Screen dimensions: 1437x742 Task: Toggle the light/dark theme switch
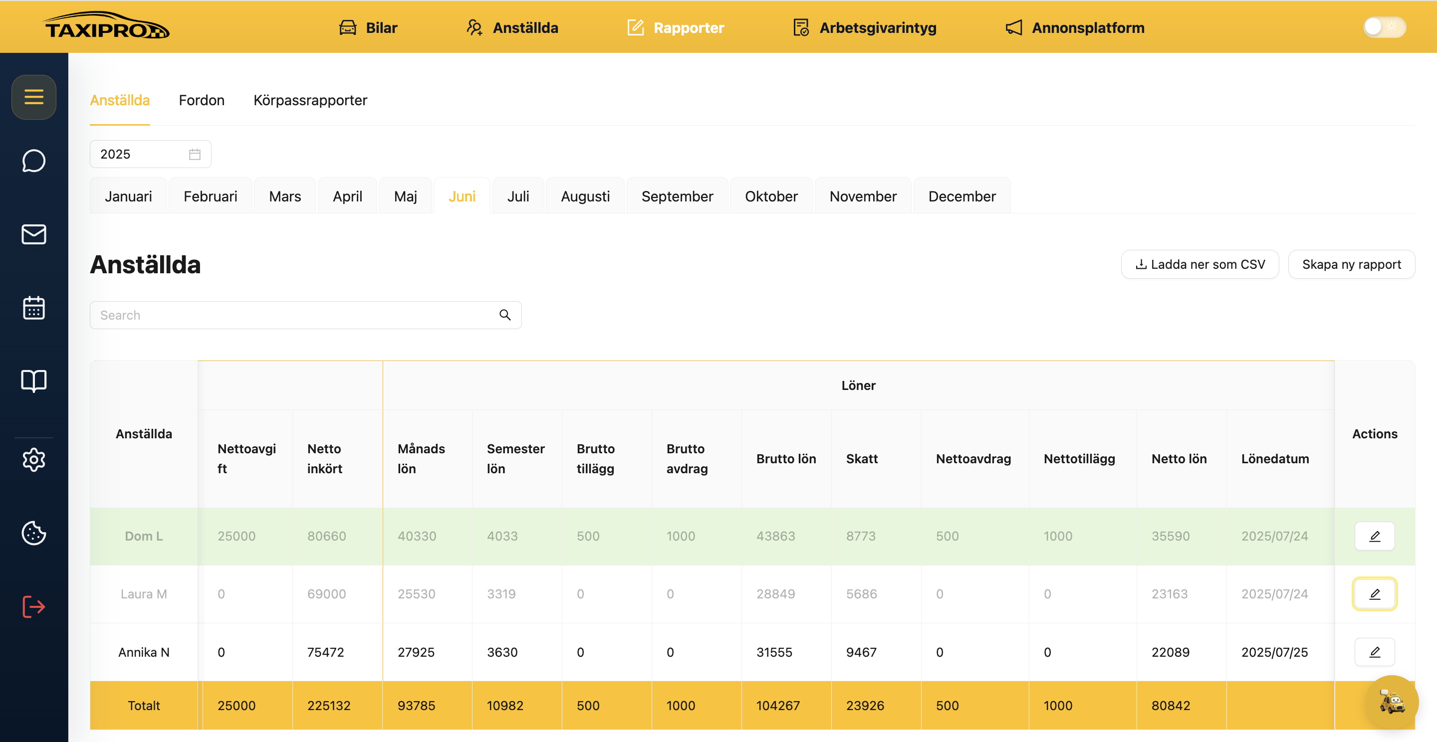[1385, 27]
